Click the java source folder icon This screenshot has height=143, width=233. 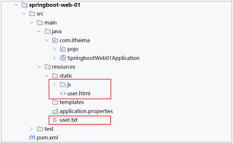(47, 32)
